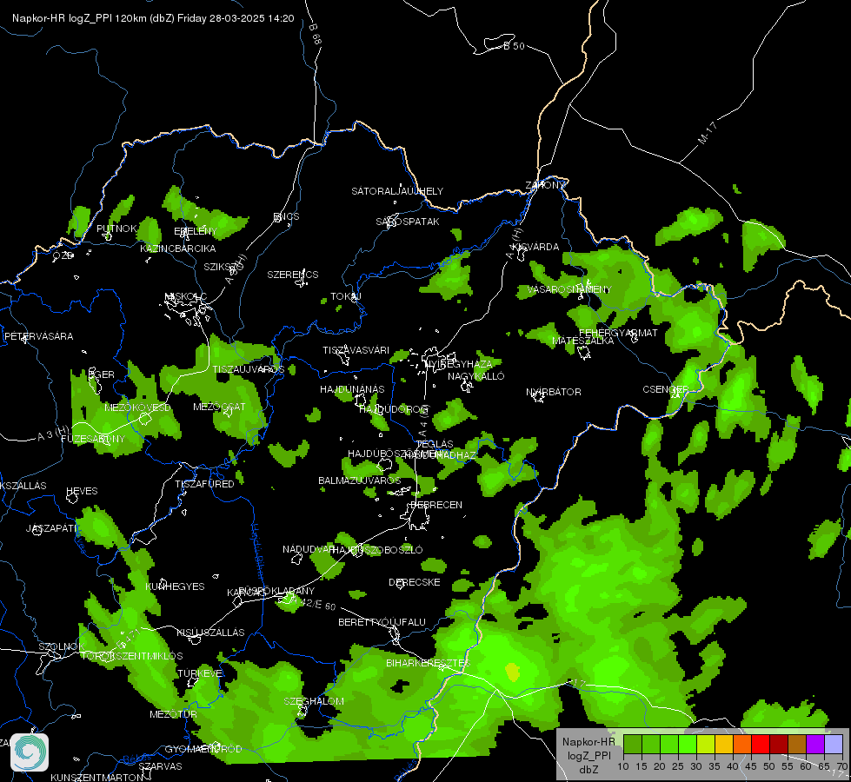Click the NADUDVAR city label
The image size is (851, 782).
309,549
